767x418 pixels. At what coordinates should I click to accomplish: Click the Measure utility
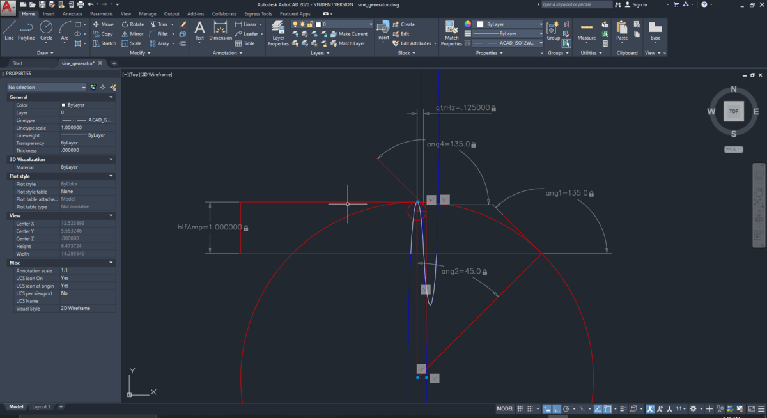coord(586,31)
